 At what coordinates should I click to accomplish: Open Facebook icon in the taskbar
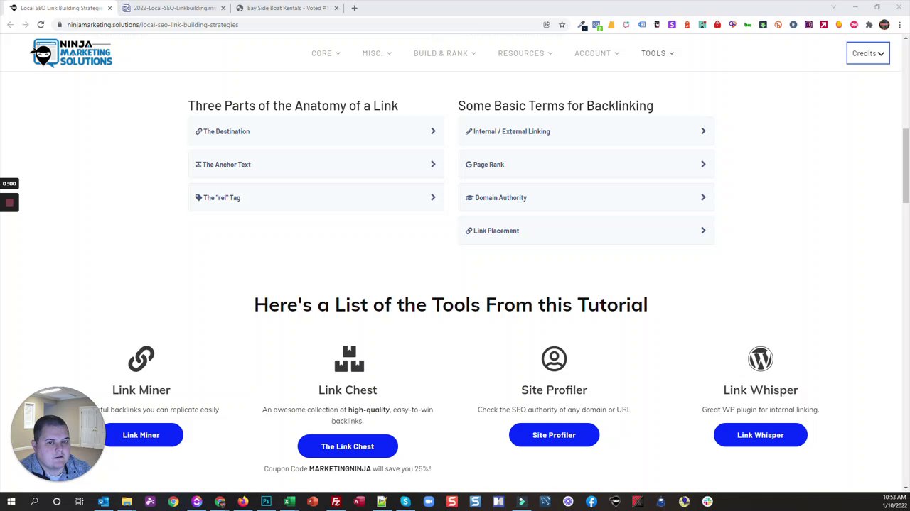pos(591,502)
